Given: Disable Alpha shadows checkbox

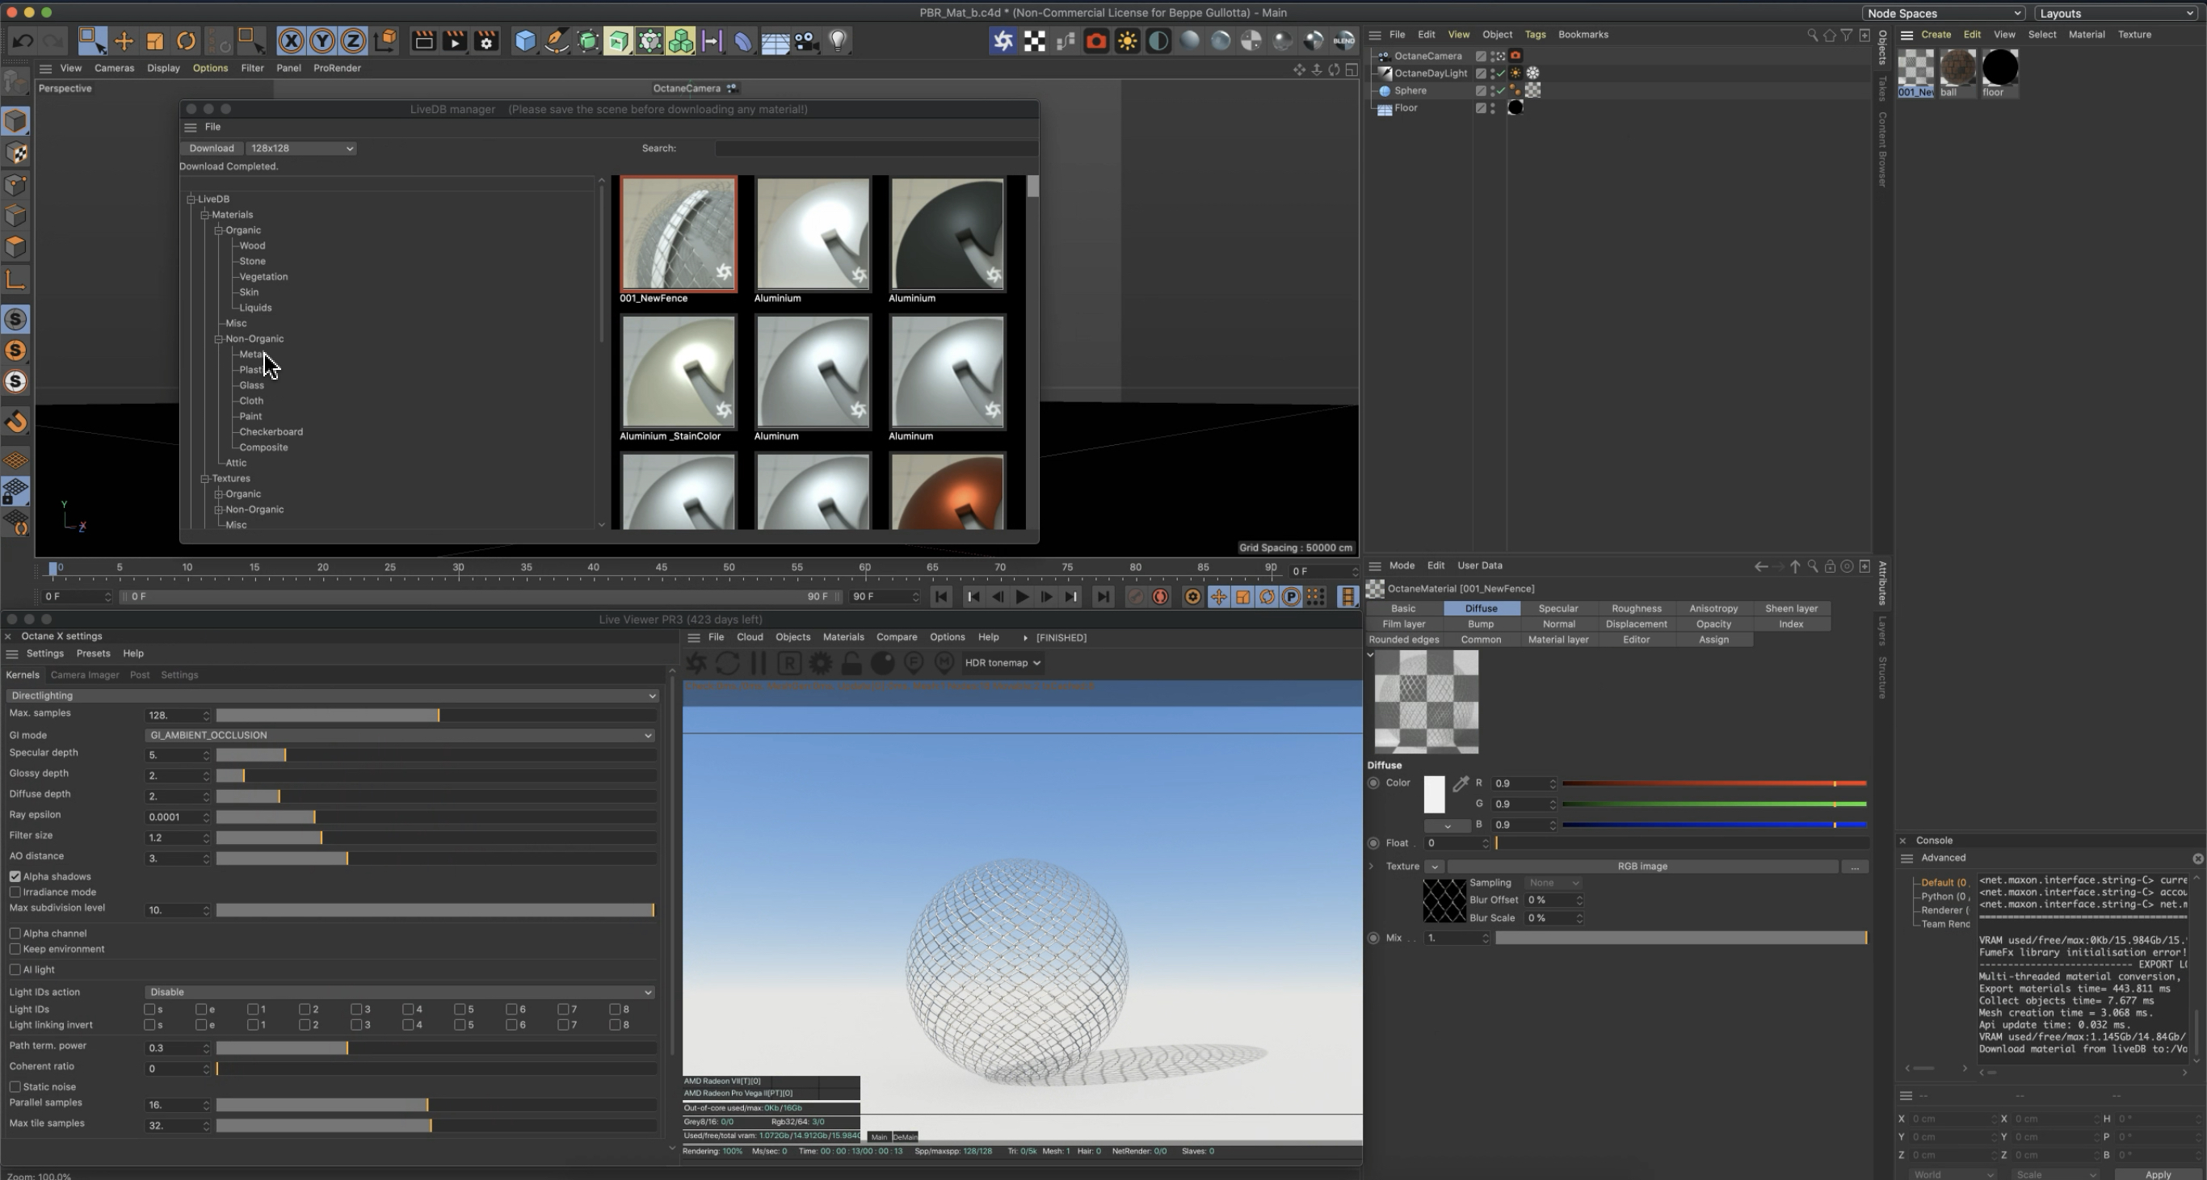Looking at the screenshot, I should tap(15, 876).
